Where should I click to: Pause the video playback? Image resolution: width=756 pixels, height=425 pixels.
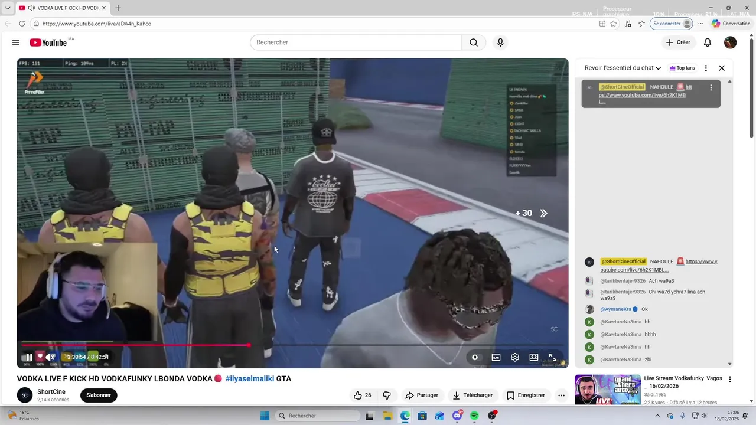[x=28, y=357]
